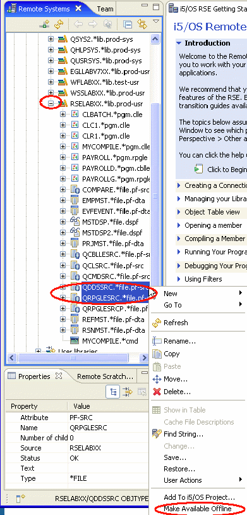Open the Remote Scratchpad tab
Screen dimensions: 247x515
105,376
